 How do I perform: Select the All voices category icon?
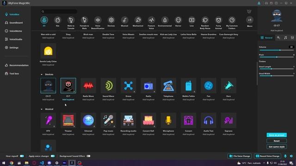coord(44,20)
